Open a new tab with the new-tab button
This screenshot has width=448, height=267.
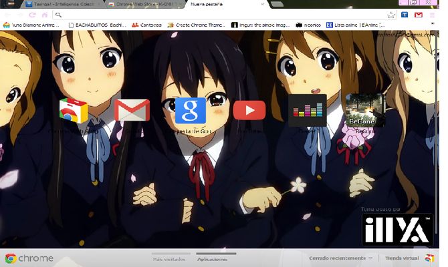(277, 4)
